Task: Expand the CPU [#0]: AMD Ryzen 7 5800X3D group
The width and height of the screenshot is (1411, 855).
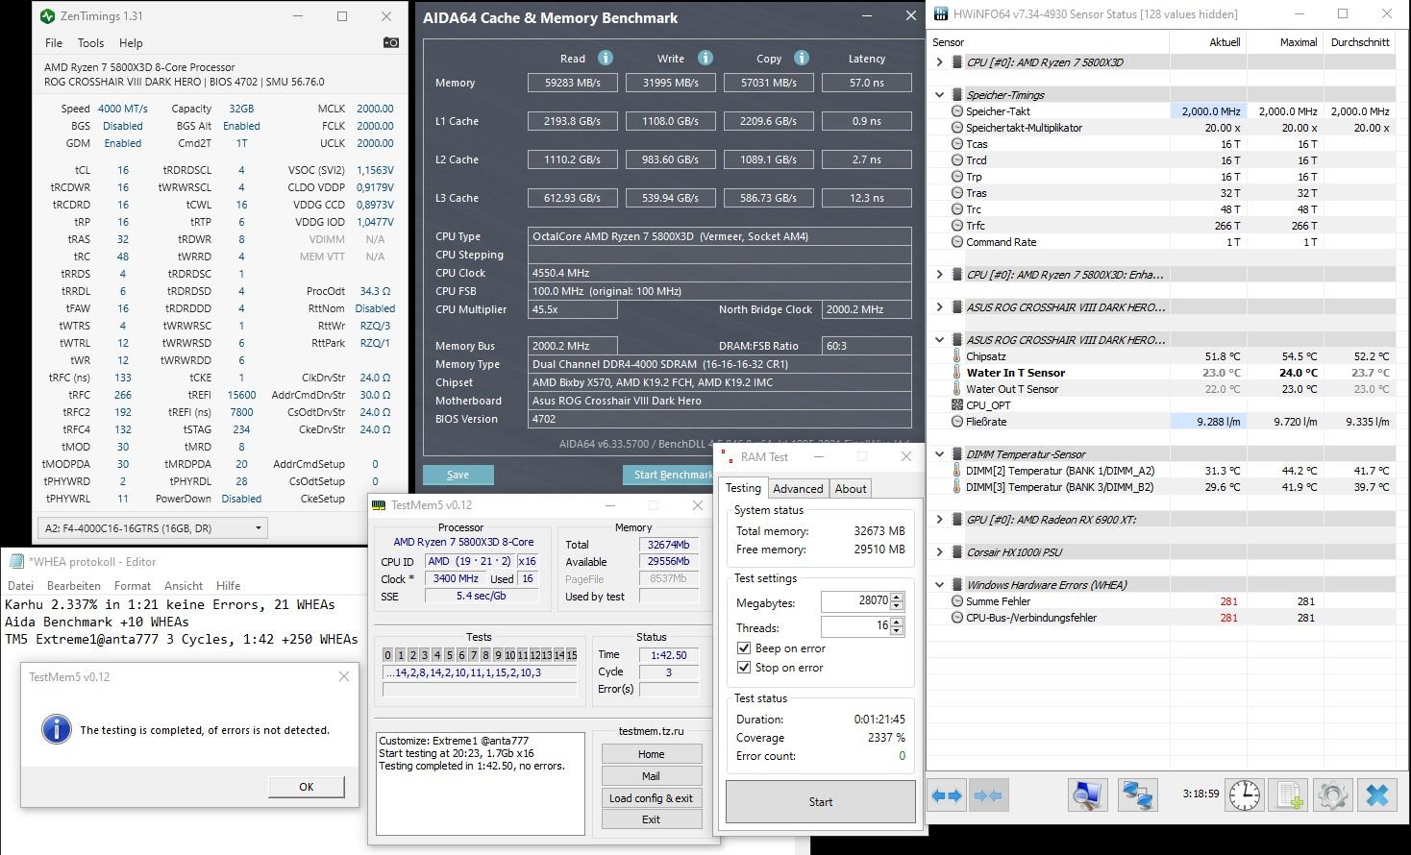Action: coord(939,62)
